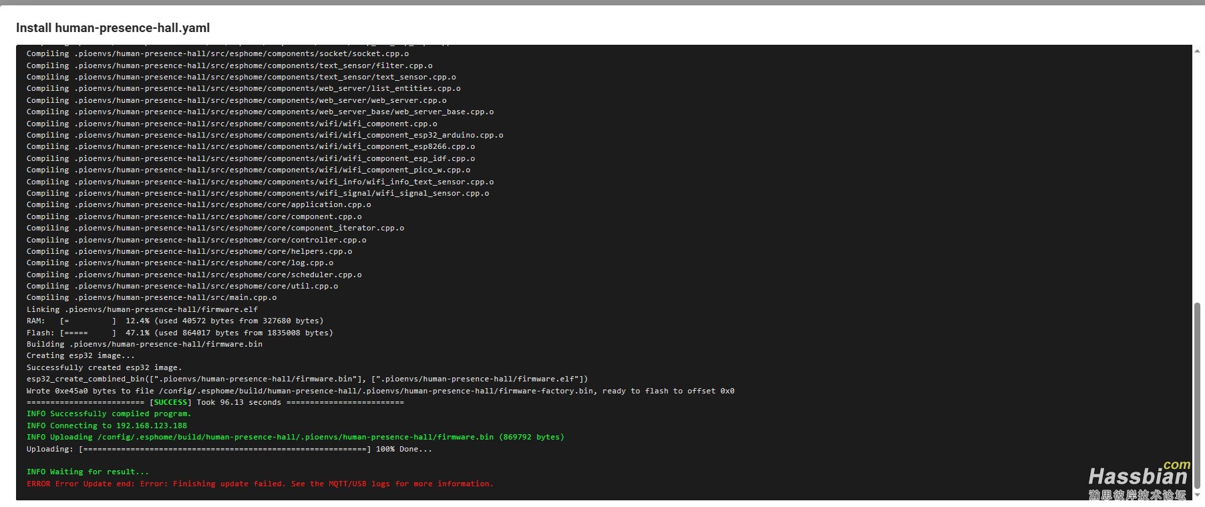Click the 'text_sensor/filter.cpp.o' line
Viewport: 1205px width, 507px height.
tap(230, 65)
